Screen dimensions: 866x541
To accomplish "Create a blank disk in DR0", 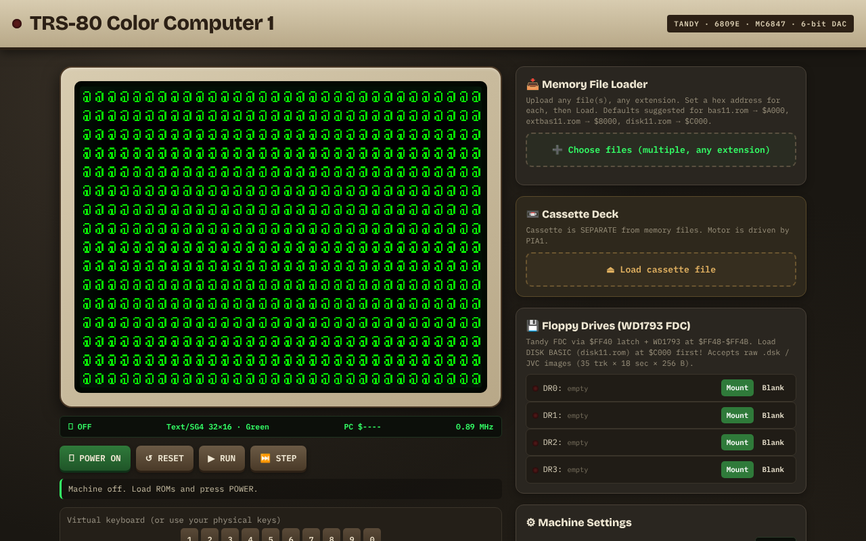I will (773, 388).
